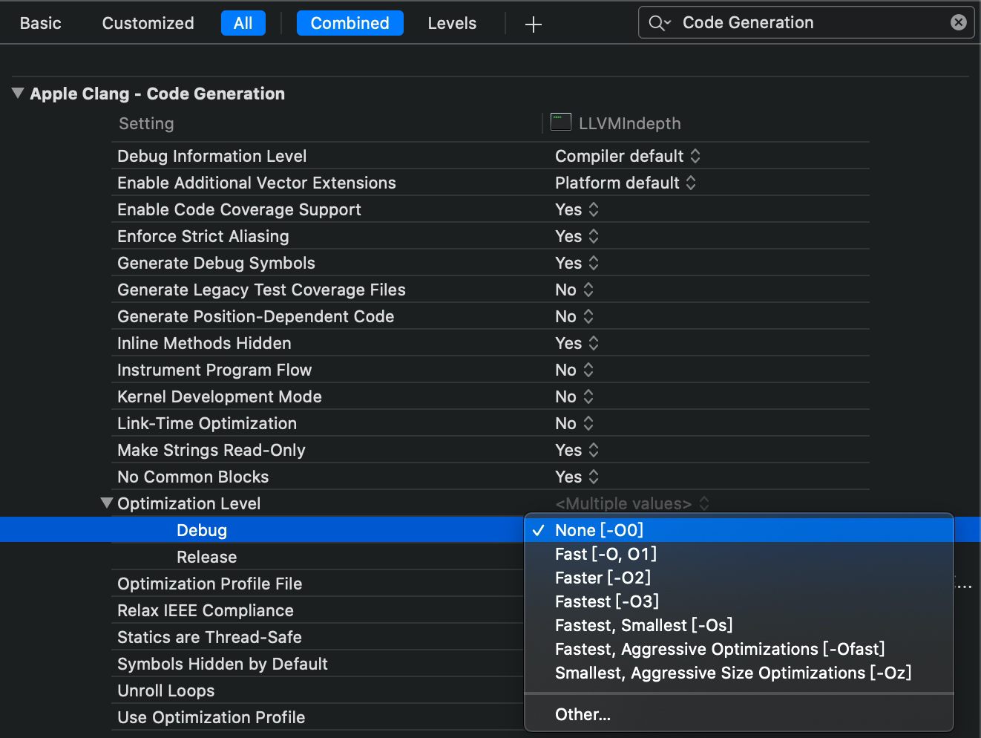The width and height of the screenshot is (981, 738).
Task: Select the Debug configuration row
Action: pyautogui.click(x=262, y=530)
